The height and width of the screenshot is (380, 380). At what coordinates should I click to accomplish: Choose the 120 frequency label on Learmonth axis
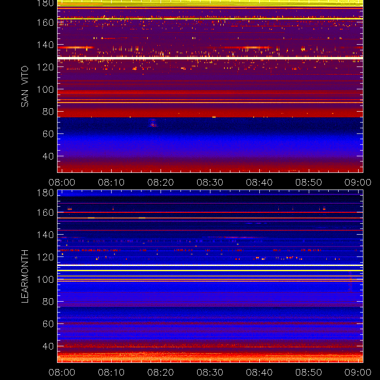(45, 257)
